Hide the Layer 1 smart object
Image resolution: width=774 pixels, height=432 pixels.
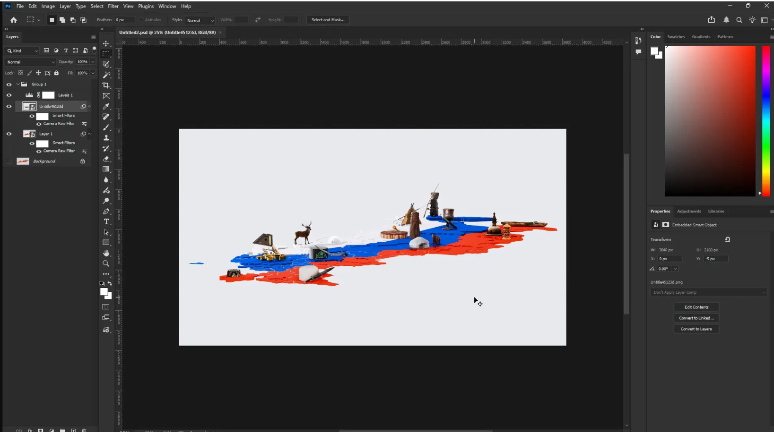pos(9,134)
